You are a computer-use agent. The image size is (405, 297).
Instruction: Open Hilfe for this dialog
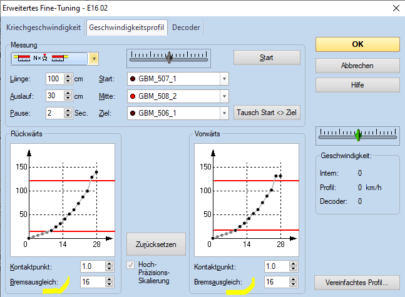tap(357, 84)
